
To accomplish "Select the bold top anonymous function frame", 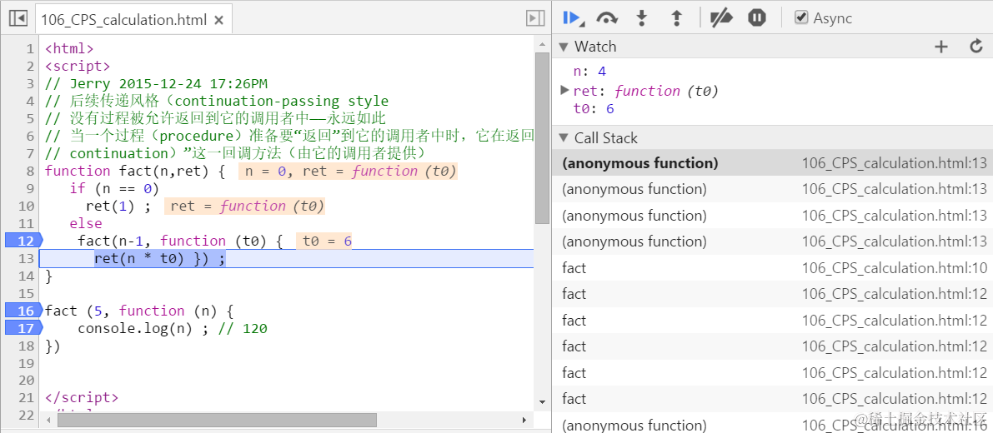I will tap(773, 163).
